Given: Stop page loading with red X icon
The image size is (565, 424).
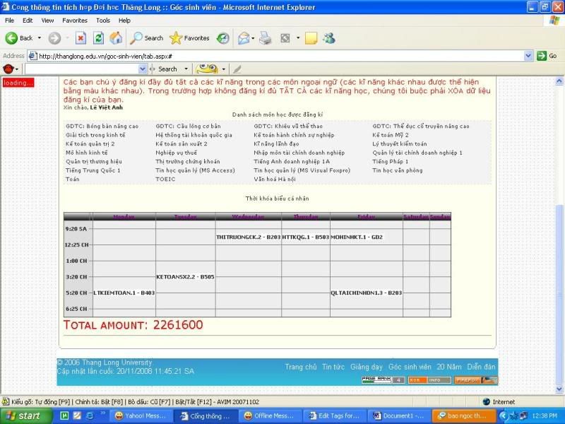Looking at the screenshot, I should pos(81,38).
